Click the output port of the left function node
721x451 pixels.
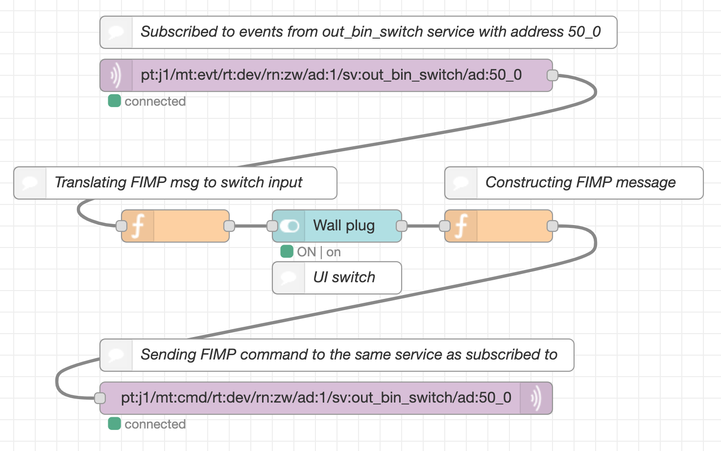coord(229,226)
